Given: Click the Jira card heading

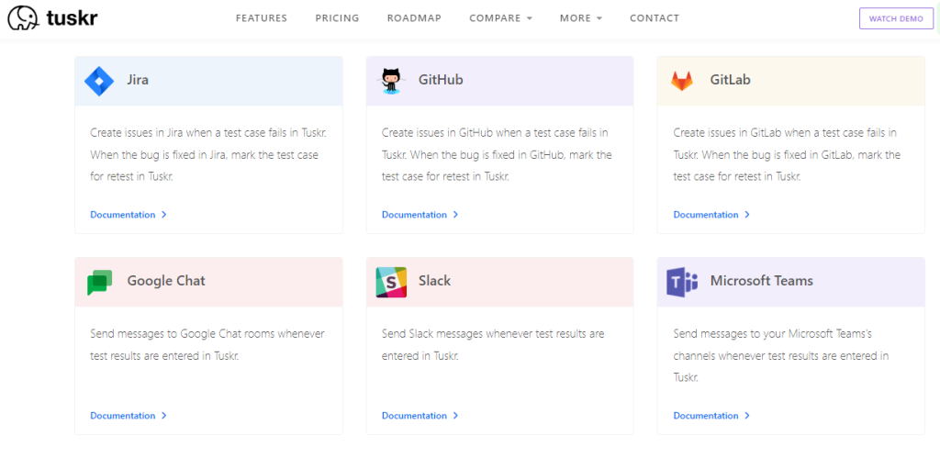Looking at the screenshot, I should tap(138, 80).
